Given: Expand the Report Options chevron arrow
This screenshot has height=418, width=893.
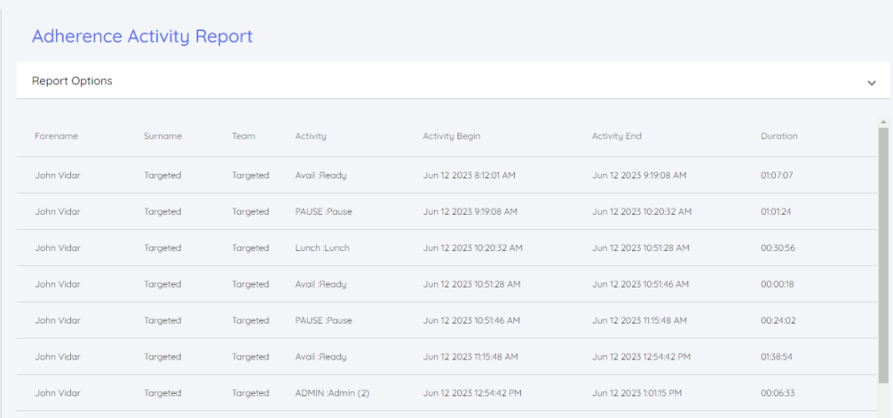Looking at the screenshot, I should (871, 83).
